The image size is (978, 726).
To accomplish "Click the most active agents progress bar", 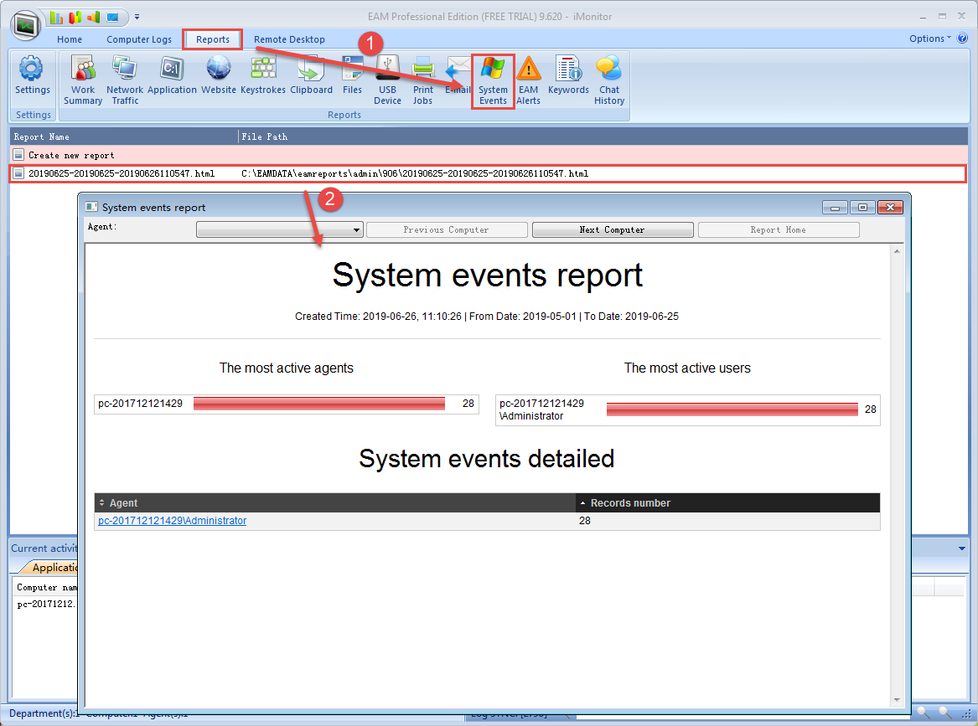I will click(x=318, y=404).
